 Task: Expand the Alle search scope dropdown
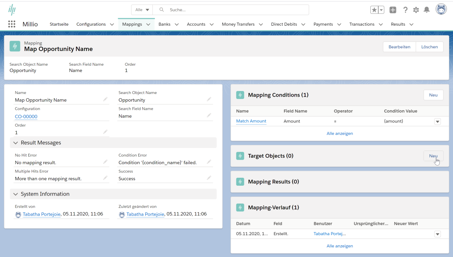[x=142, y=10]
